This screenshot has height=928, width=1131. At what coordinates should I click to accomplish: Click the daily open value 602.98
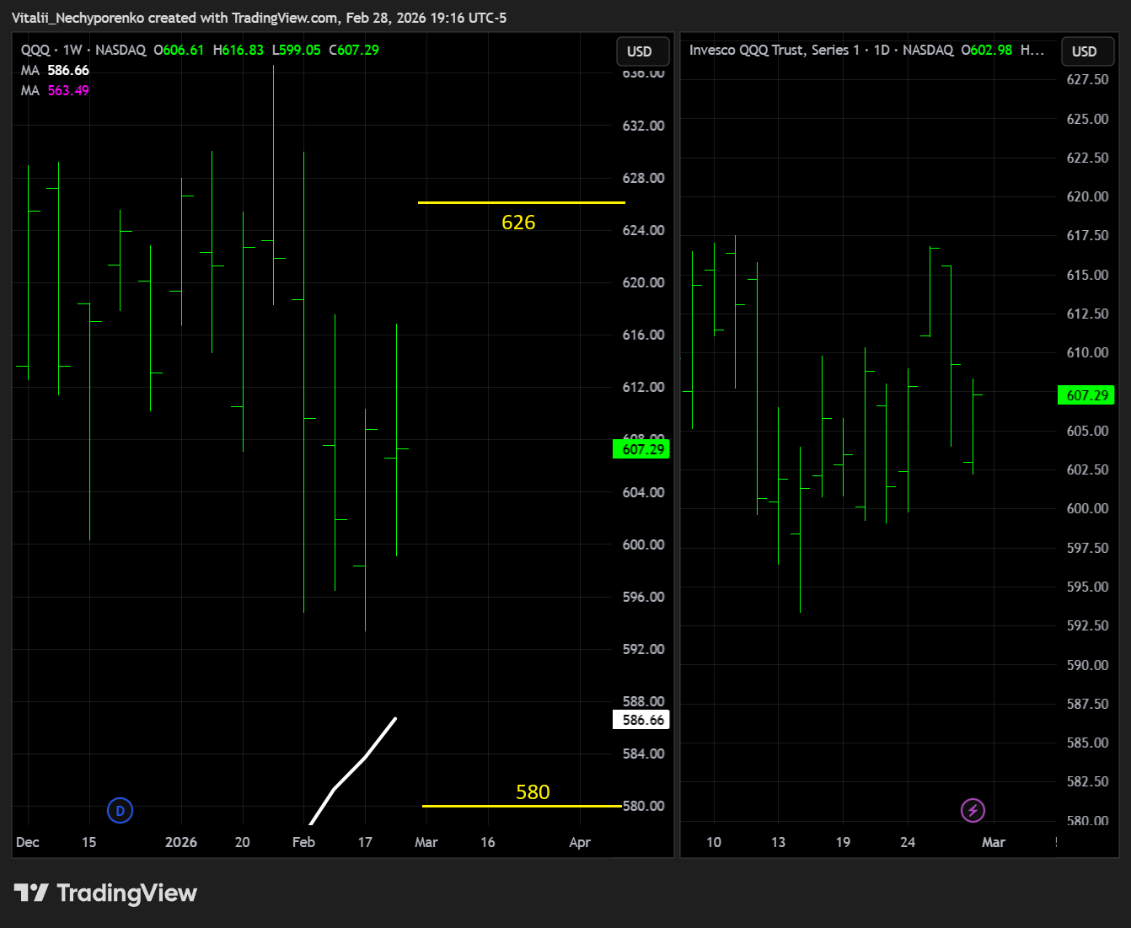point(991,50)
